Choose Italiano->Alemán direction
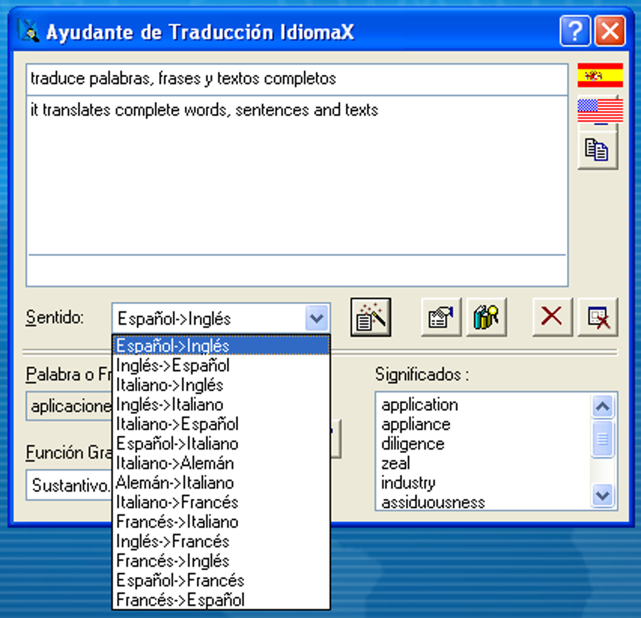Viewport: 641px width, 618px height. [221, 463]
